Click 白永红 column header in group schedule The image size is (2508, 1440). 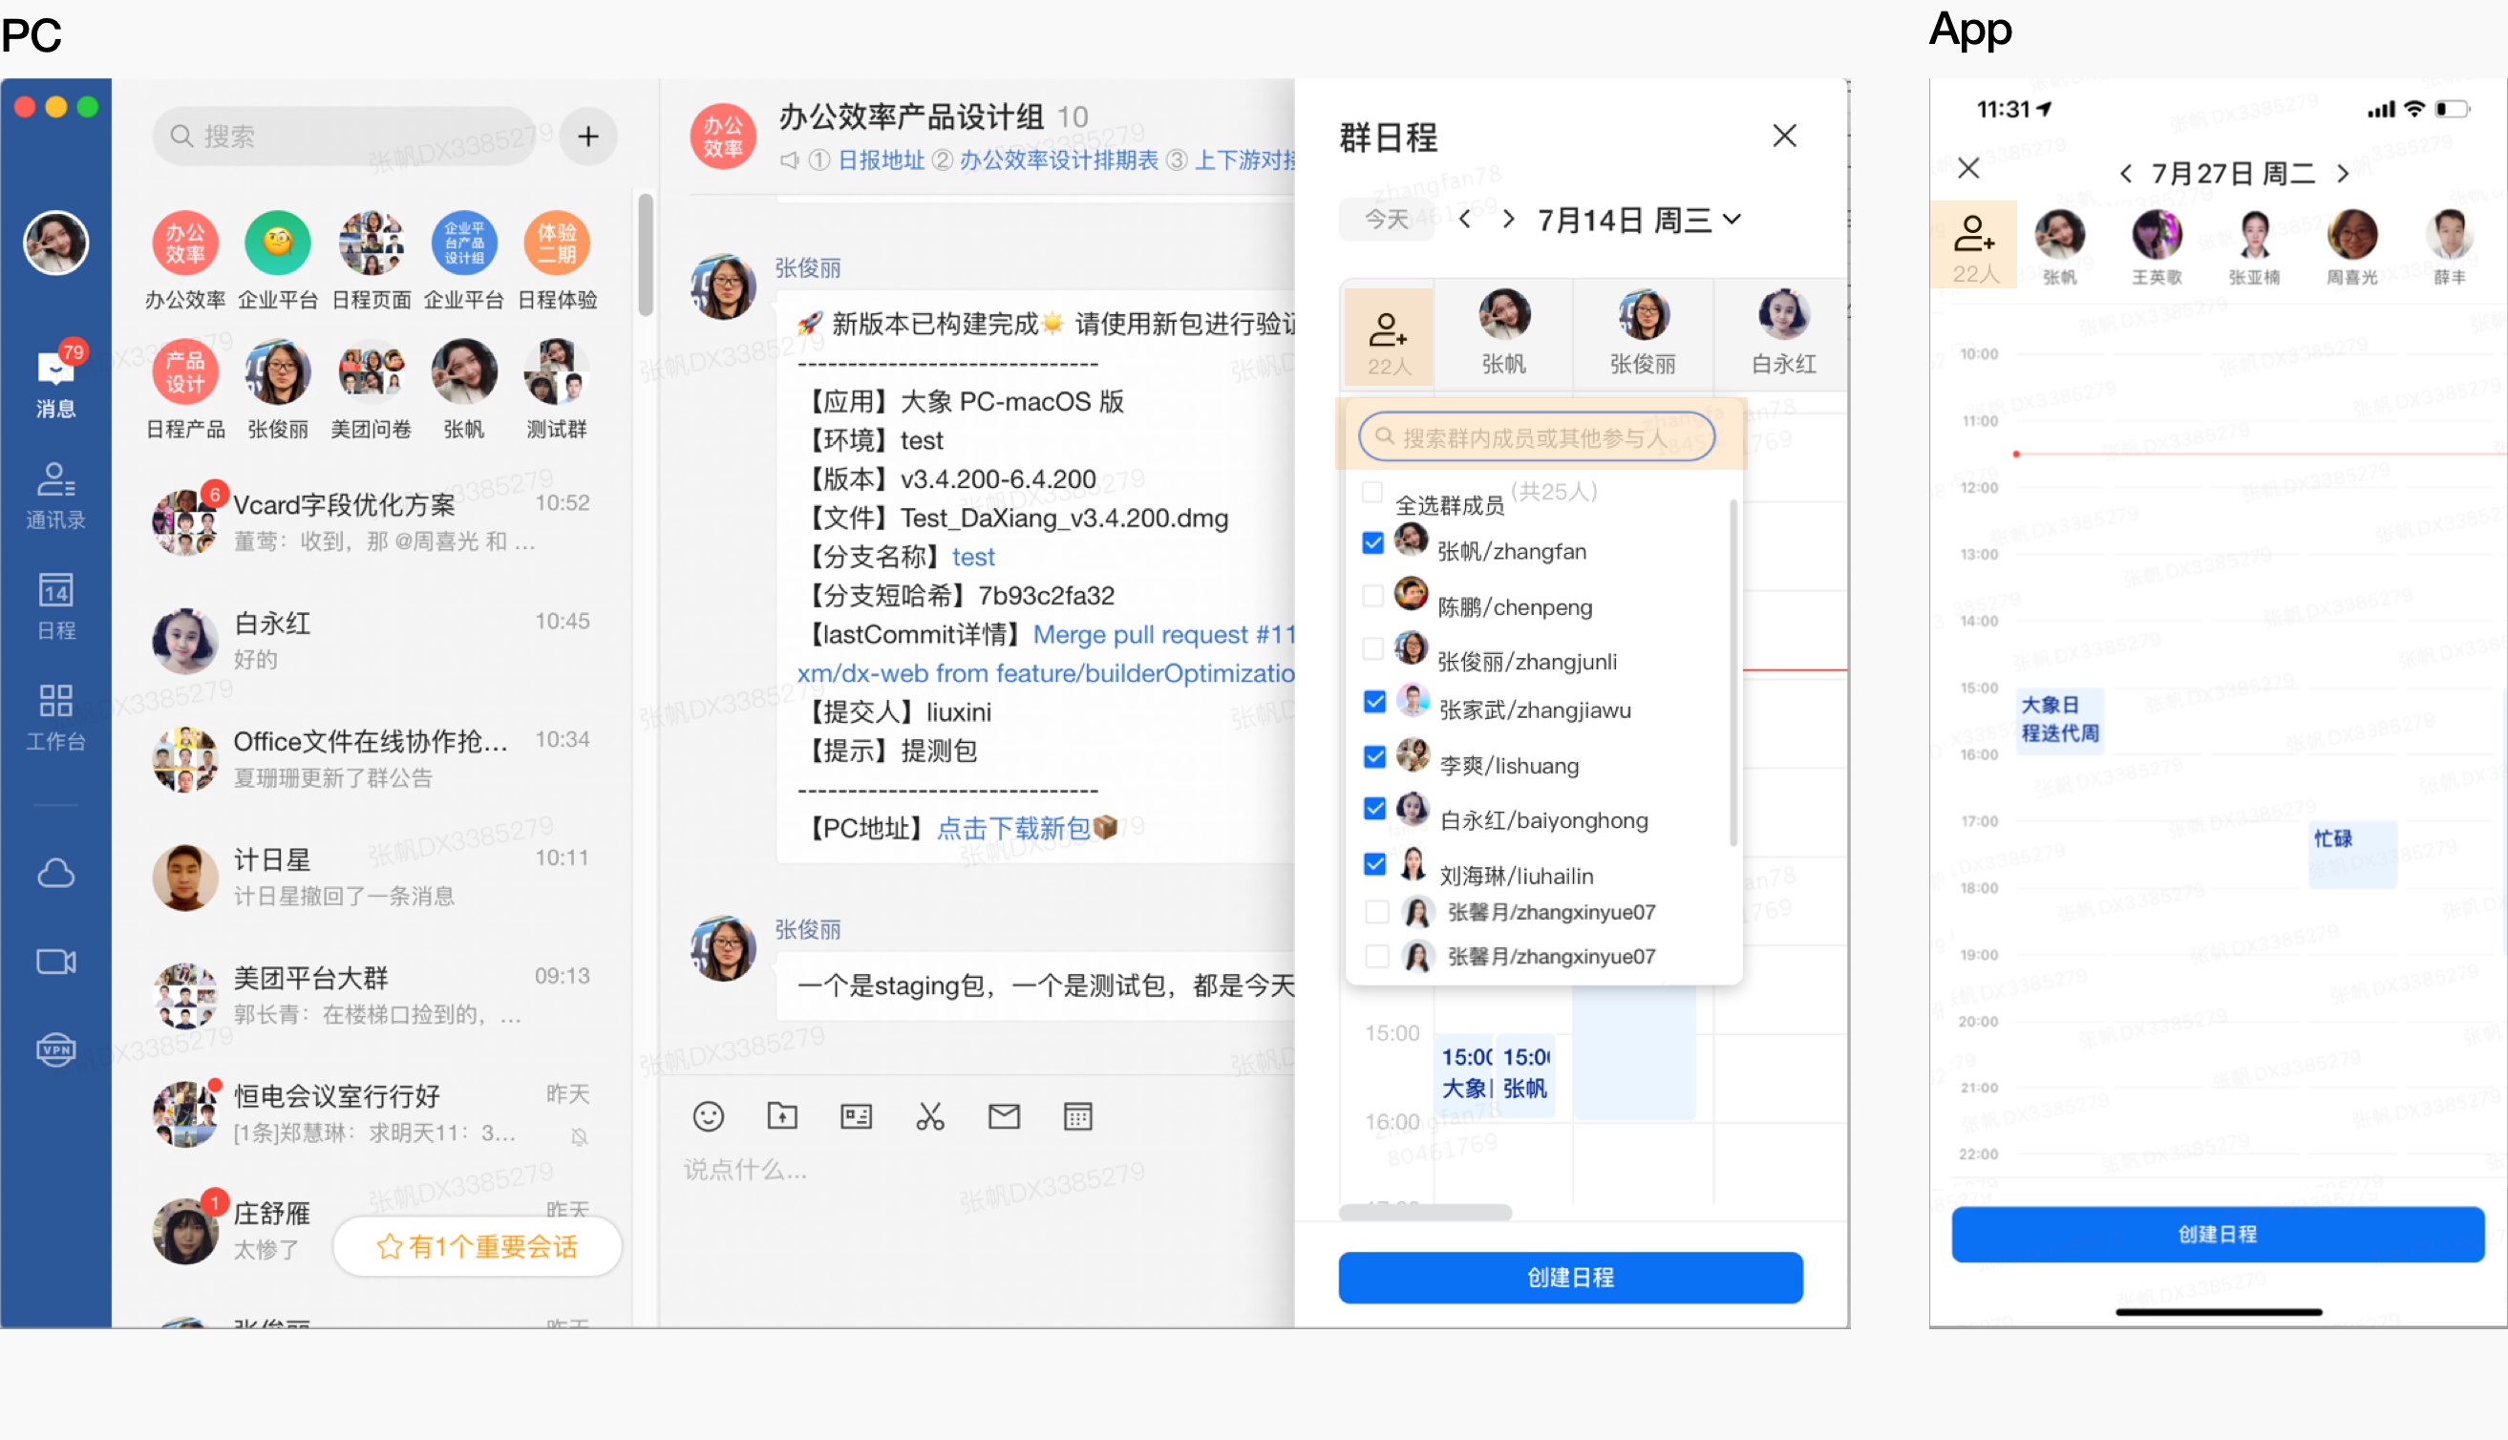(x=1783, y=334)
